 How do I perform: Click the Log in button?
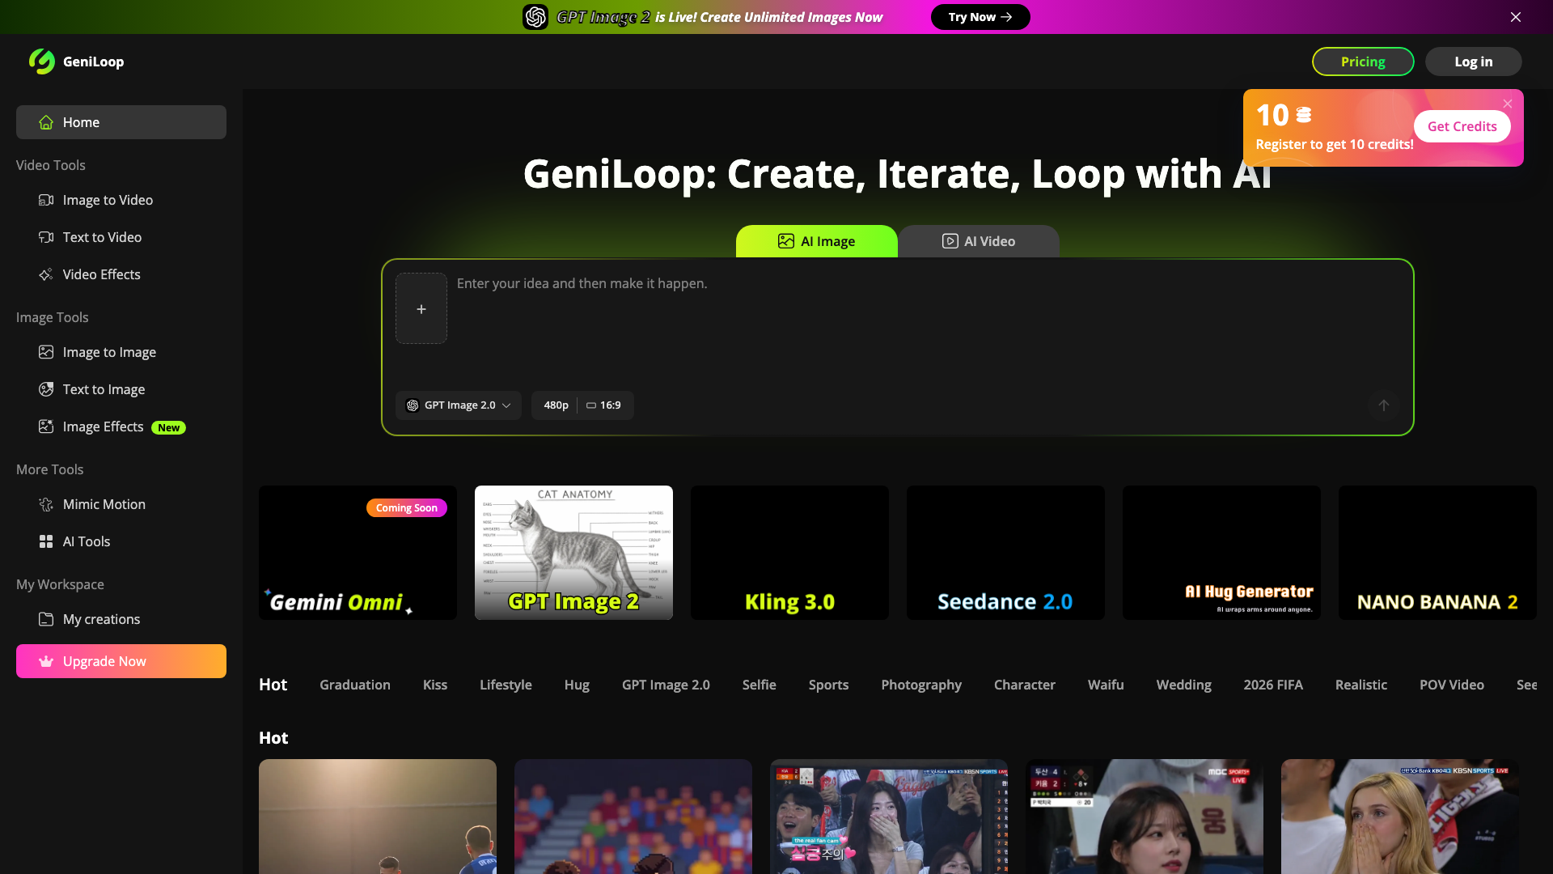(1473, 62)
